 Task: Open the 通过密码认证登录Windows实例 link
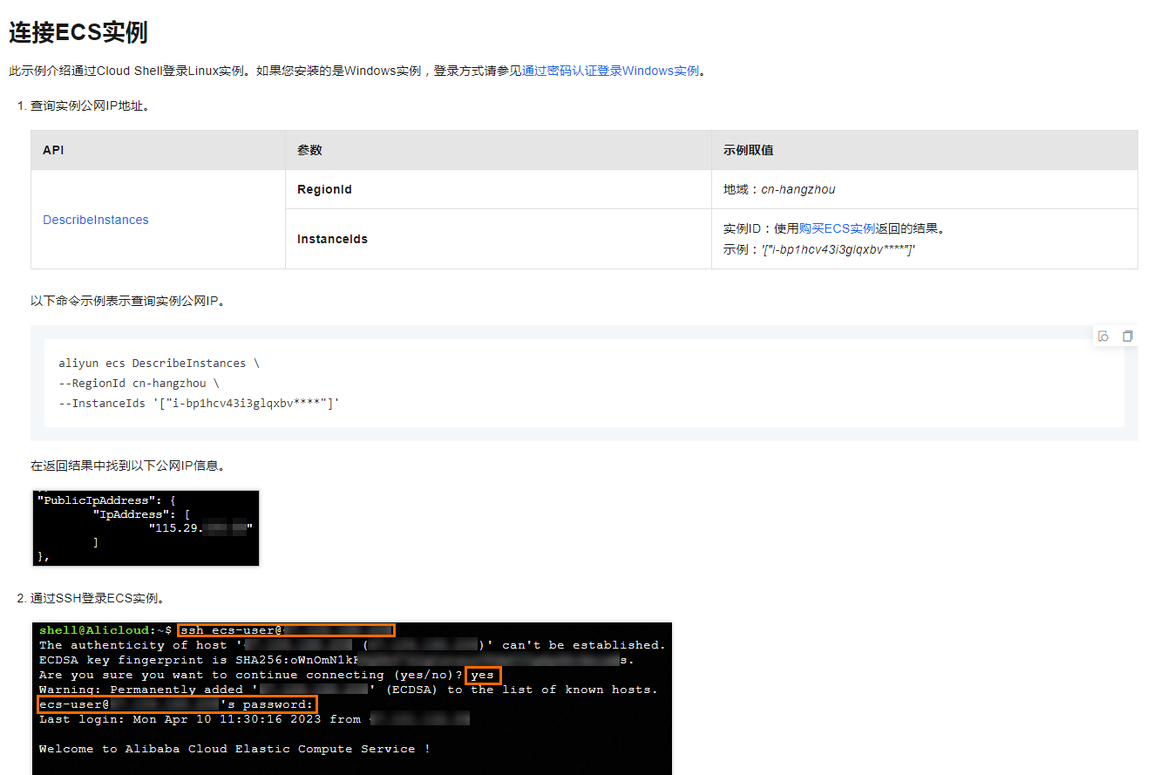click(x=610, y=71)
